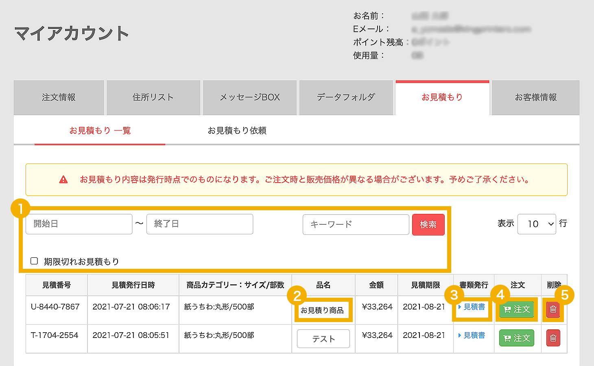594x366 pixels.
Task: Click the キーワード keyword input field
Action: pos(356,224)
